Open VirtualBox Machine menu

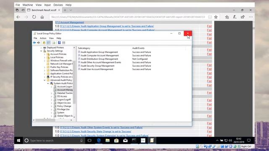(x=28, y=5)
